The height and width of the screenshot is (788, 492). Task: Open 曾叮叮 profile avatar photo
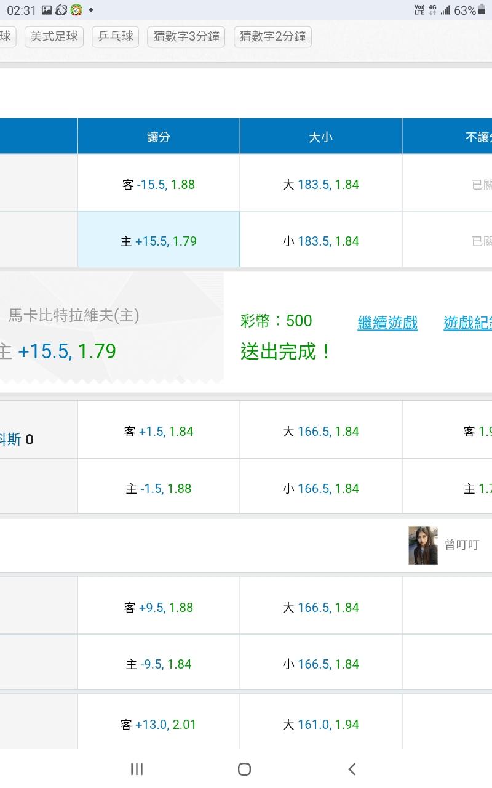(x=423, y=545)
